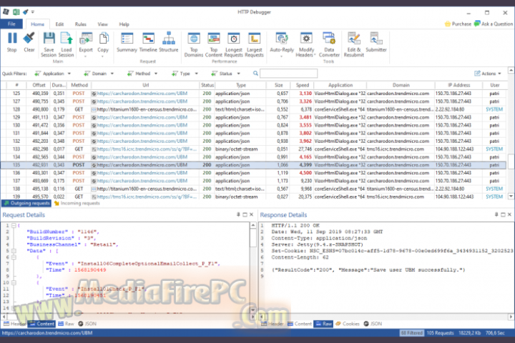
Task: Click Request Details vertical scrollbar
Action: 253,267
